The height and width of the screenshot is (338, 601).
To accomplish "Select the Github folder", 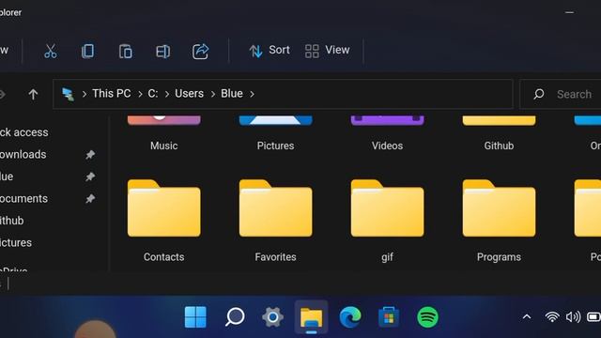I will (x=499, y=133).
